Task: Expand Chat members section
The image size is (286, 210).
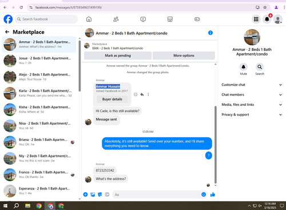Action: click(252, 94)
